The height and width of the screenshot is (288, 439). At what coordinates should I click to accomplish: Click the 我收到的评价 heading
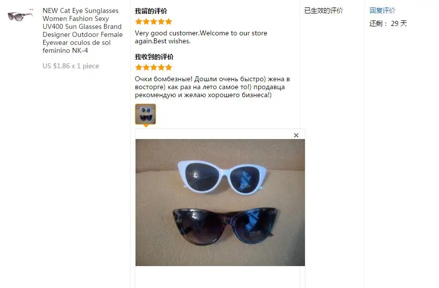(x=154, y=57)
